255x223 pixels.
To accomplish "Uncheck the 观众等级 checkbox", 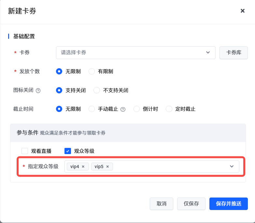I will tap(68, 151).
